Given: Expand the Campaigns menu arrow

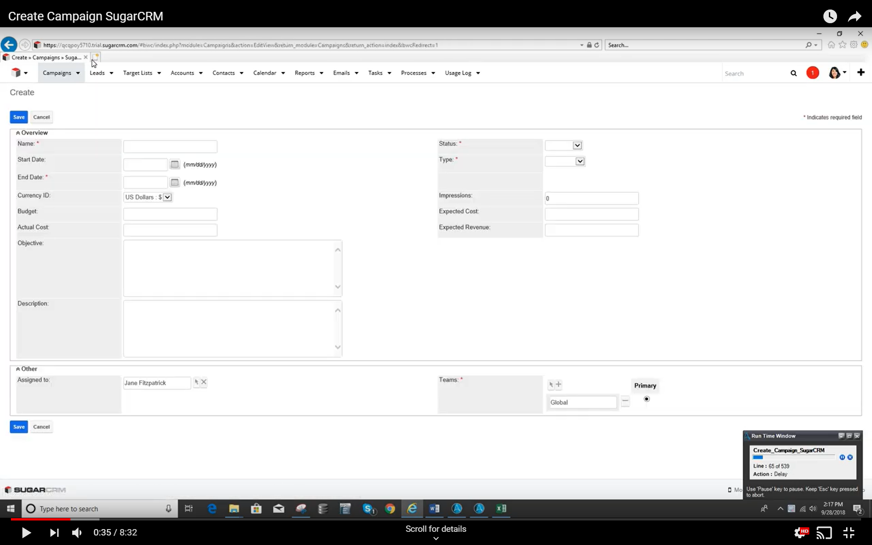Looking at the screenshot, I should (78, 73).
